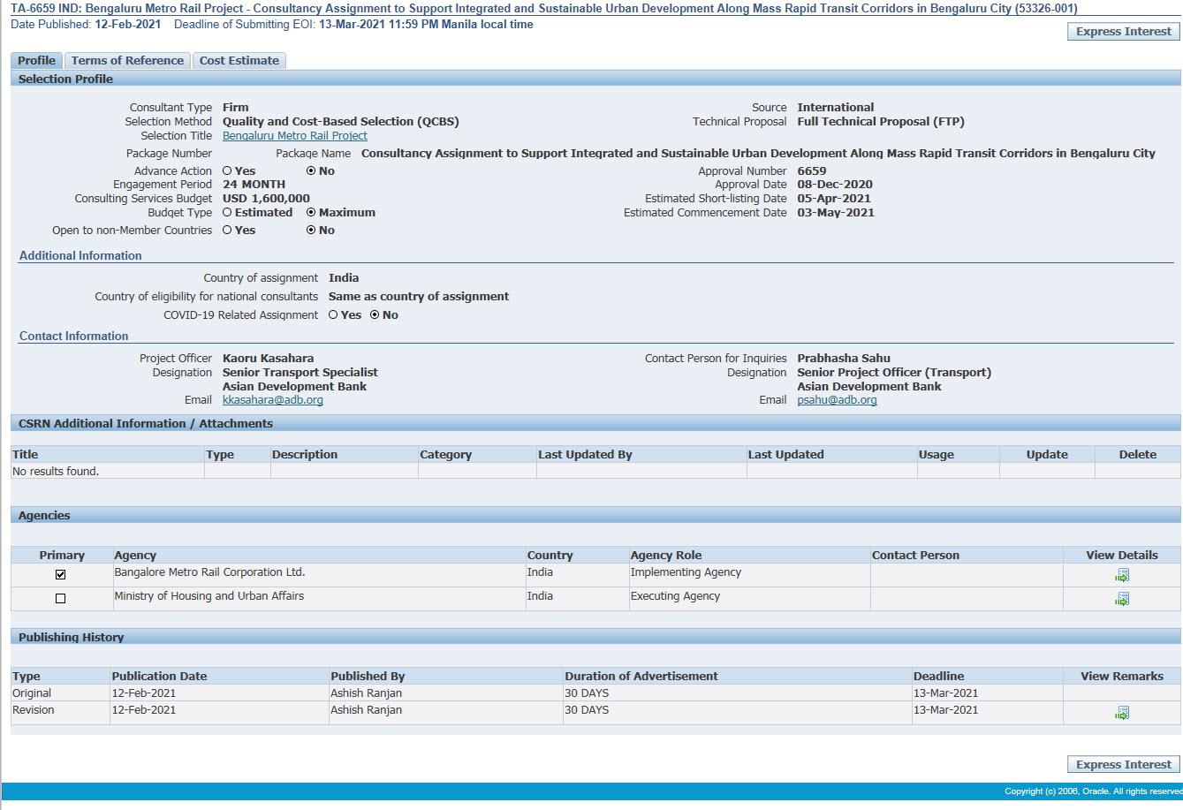The height and width of the screenshot is (810, 1183).
Task: Select Bangalore Metro Rail Corporation Ltd. text
Action: [209, 572]
